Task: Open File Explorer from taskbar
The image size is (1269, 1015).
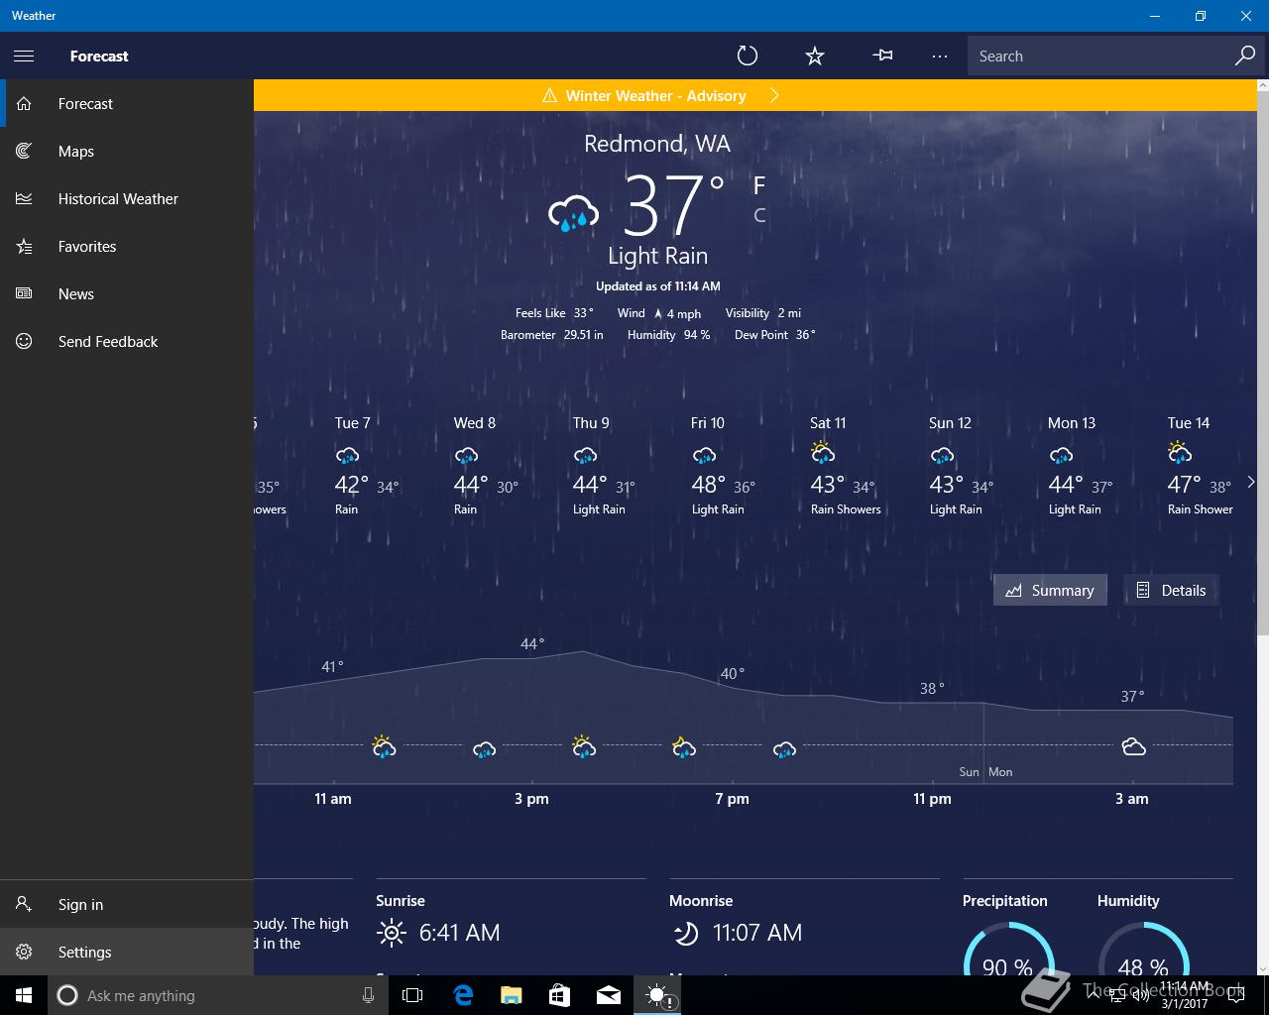Action: 511,995
